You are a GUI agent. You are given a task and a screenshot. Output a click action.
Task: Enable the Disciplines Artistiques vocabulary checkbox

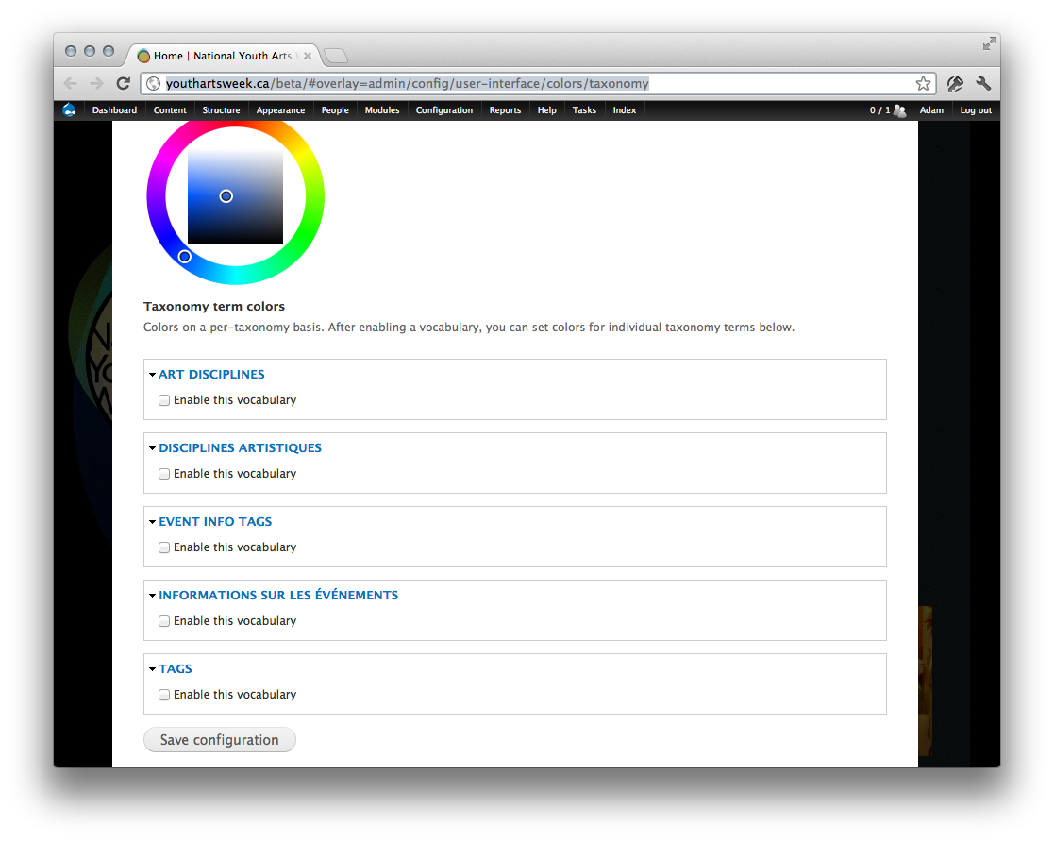[164, 474]
